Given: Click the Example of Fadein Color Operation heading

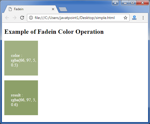Looking at the screenshot, I should [54, 32].
